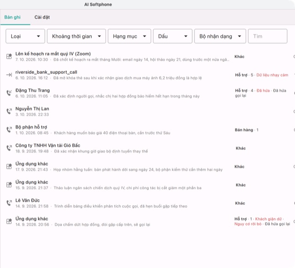Open the Lên kế hoạch ra mắt quý IV (Zoom) record
The image size is (295, 268).
[x=147, y=56]
